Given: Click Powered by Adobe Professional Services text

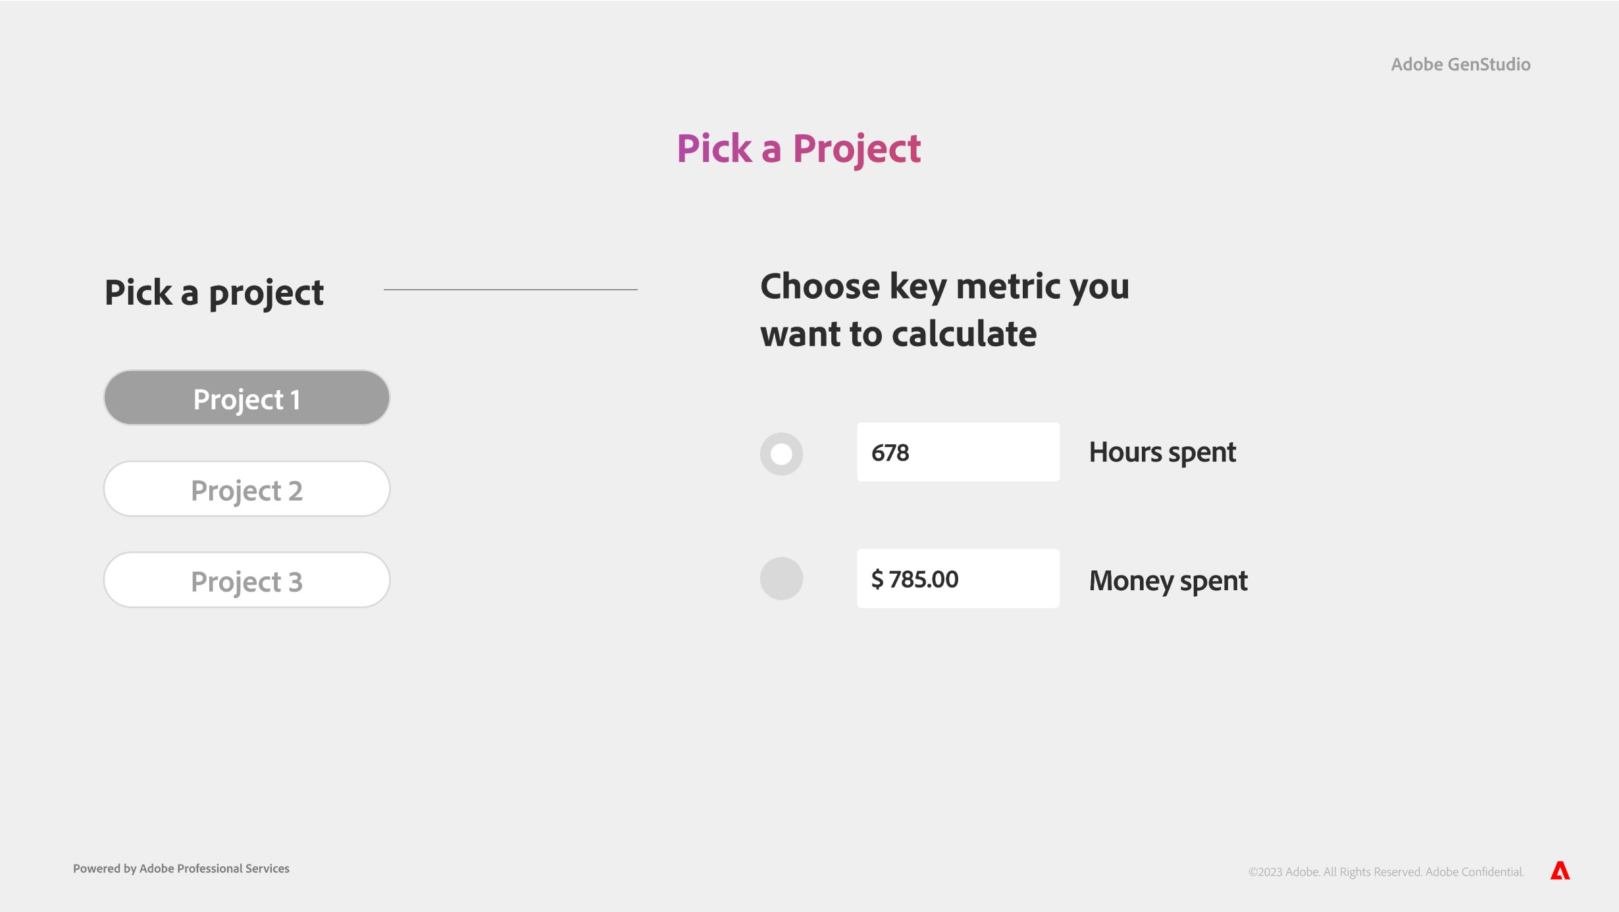Looking at the screenshot, I should coord(181,869).
